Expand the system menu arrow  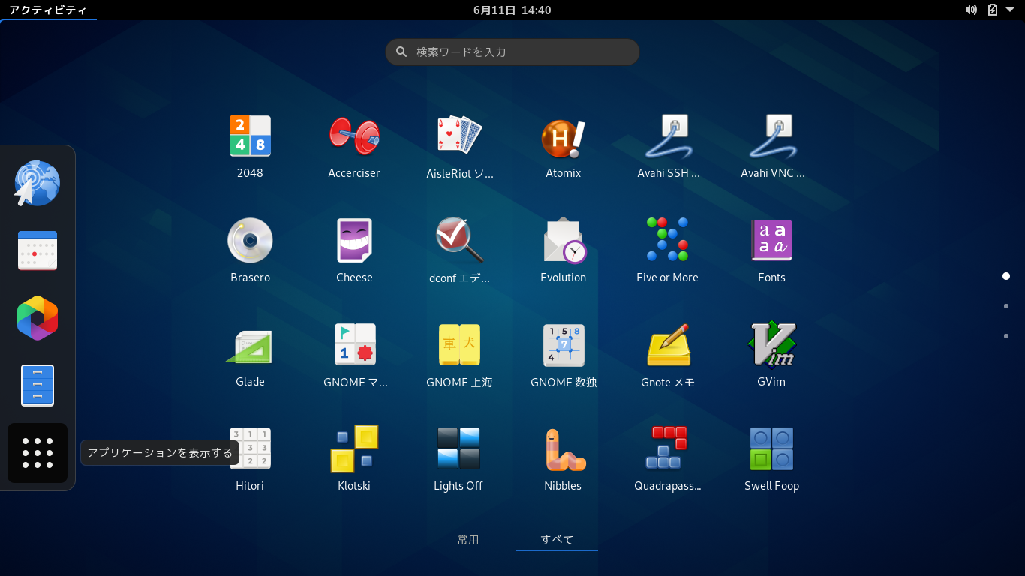pyautogui.click(x=1010, y=10)
